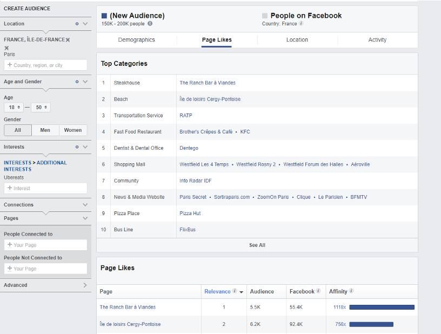Click the Age and Gender settings dot
441x334 pixels.
77,82
